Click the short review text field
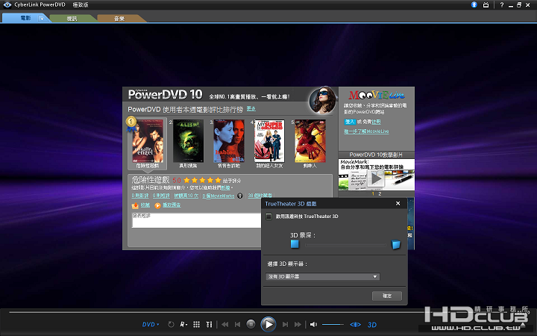The width and height of the screenshot is (537, 336). [197, 220]
